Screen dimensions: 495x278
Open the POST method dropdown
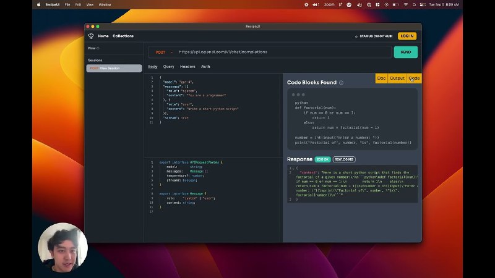click(164, 53)
